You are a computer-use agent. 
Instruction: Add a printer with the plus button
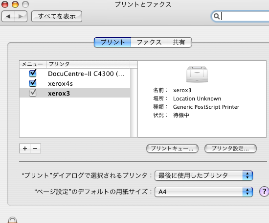pos(25,149)
